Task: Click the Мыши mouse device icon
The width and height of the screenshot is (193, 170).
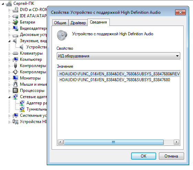Action: (15, 84)
